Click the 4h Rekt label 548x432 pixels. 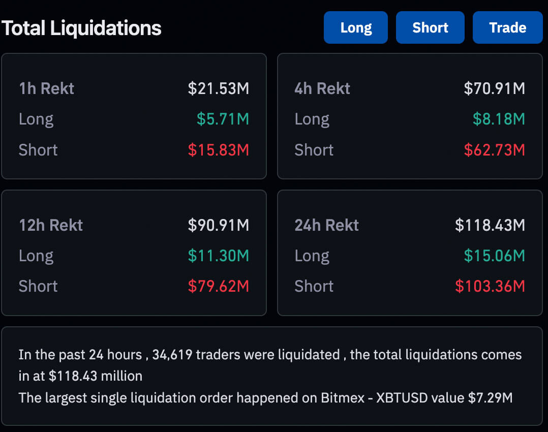322,88
